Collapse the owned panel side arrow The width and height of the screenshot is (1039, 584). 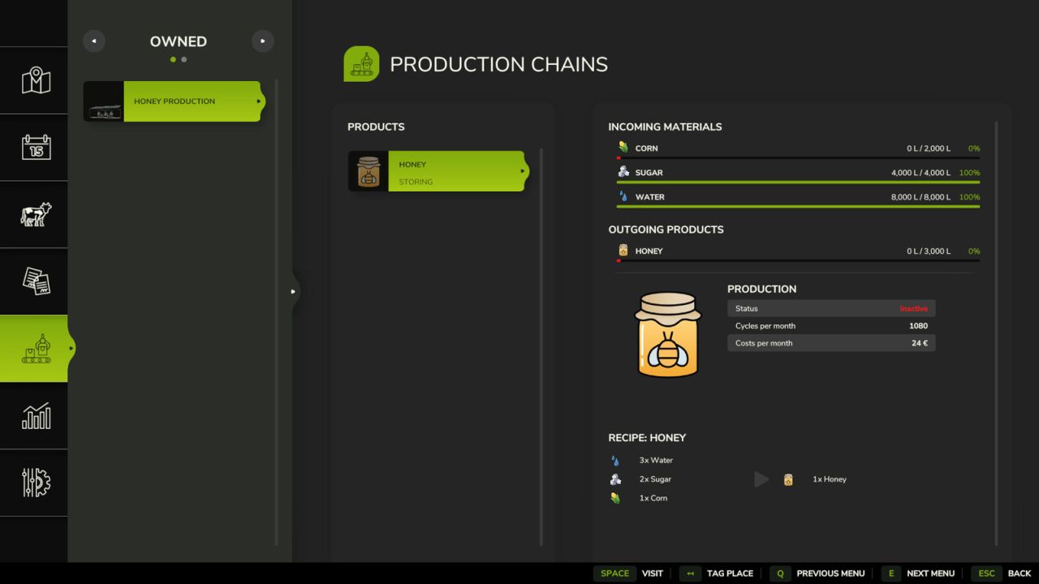click(x=293, y=291)
